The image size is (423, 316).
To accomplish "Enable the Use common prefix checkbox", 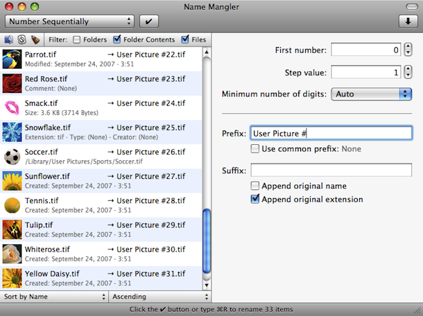I will pos(255,148).
